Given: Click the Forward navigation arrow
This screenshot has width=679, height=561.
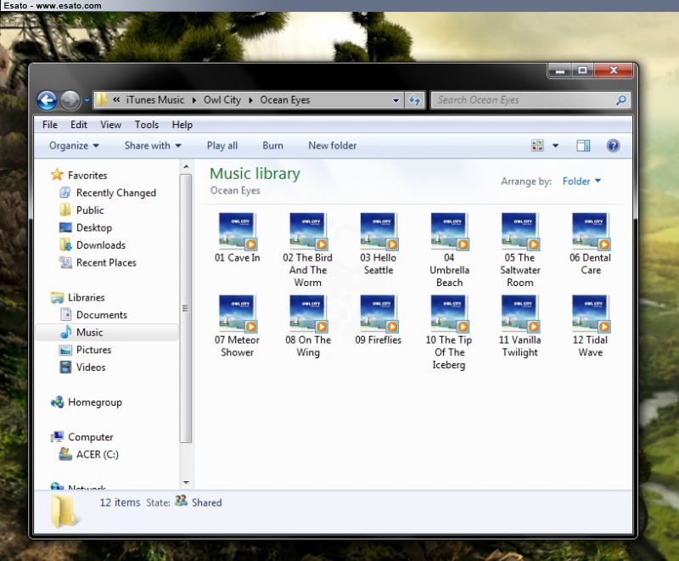Looking at the screenshot, I should [70, 100].
